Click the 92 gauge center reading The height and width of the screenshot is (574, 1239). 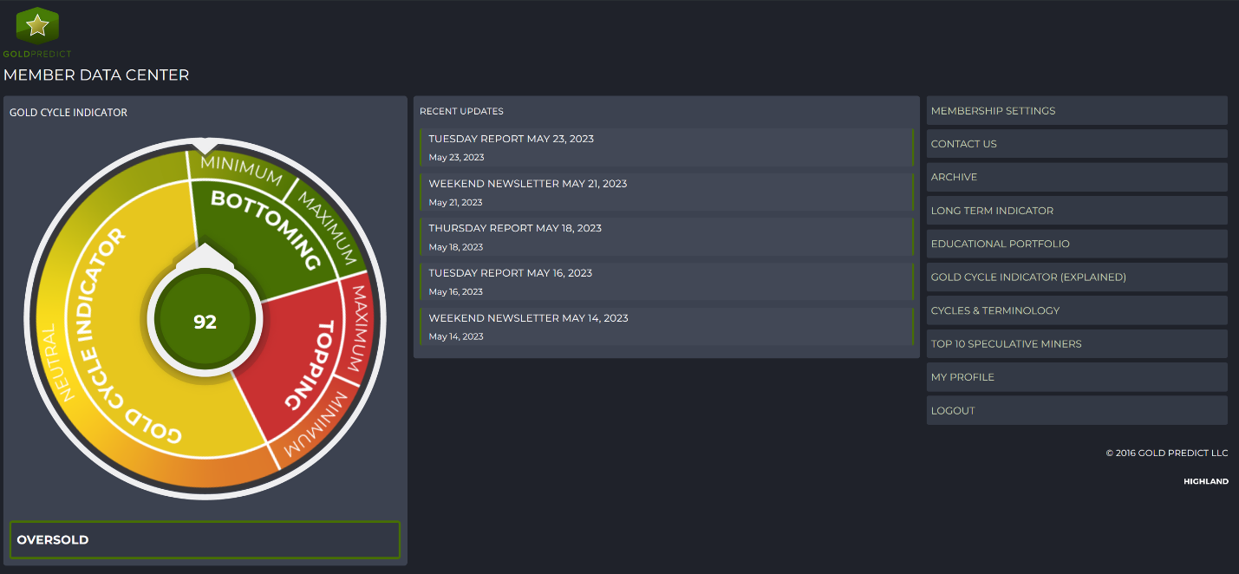point(205,322)
